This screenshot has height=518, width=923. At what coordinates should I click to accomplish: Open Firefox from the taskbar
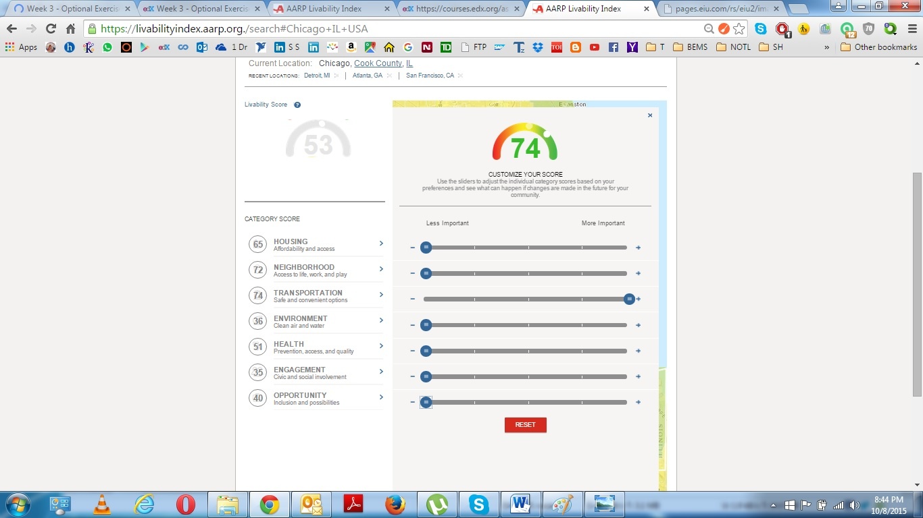[395, 505]
